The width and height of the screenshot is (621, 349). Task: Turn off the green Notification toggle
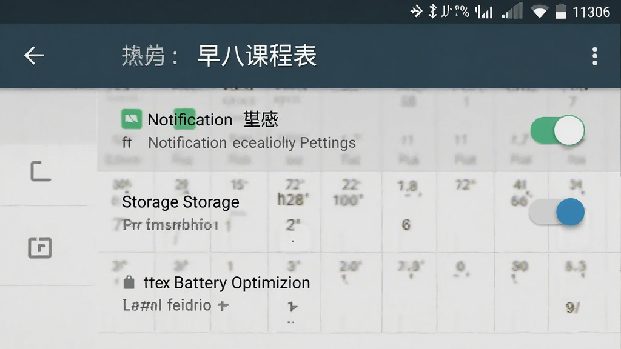point(557,130)
